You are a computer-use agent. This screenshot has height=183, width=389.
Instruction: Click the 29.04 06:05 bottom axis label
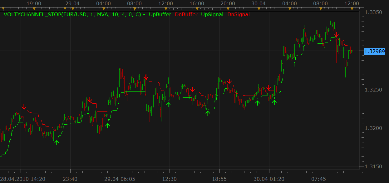[x=120, y=179]
